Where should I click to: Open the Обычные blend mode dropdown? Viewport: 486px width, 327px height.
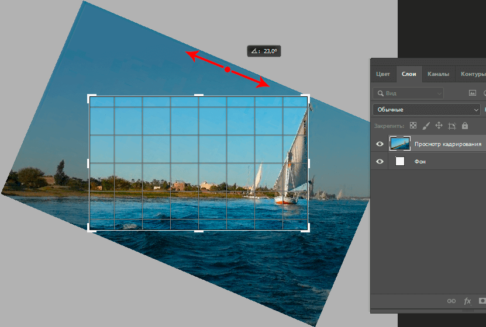[x=426, y=109]
